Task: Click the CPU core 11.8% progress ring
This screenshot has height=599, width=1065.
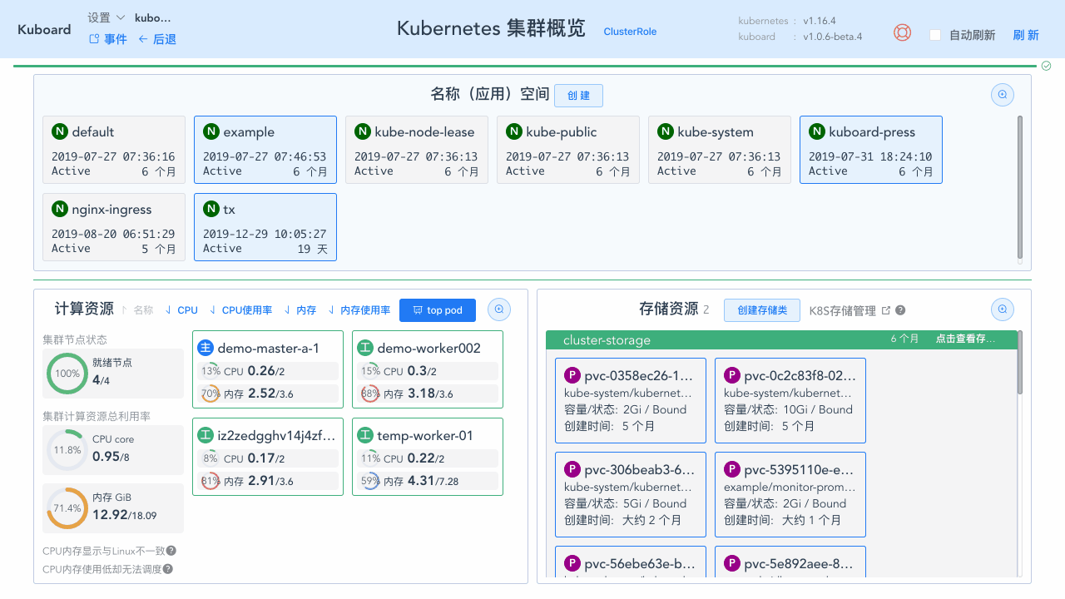Action: click(x=67, y=450)
